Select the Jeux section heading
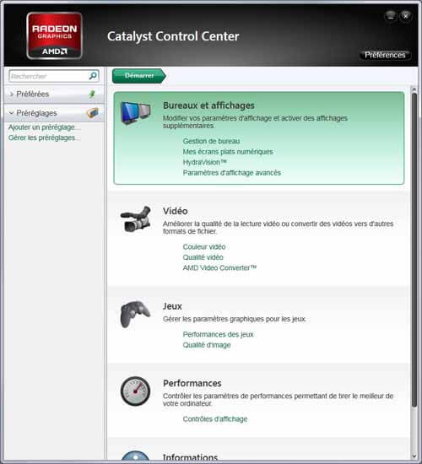This screenshot has height=464, width=422. pyautogui.click(x=172, y=306)
